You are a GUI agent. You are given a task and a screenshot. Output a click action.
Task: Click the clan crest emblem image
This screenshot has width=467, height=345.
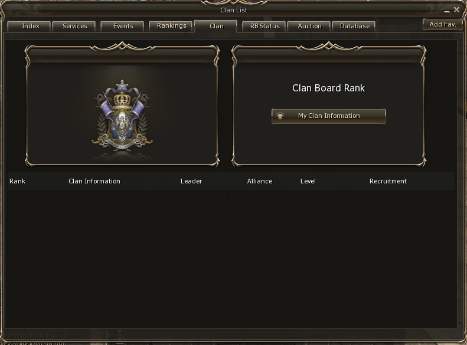coord(122,116)
